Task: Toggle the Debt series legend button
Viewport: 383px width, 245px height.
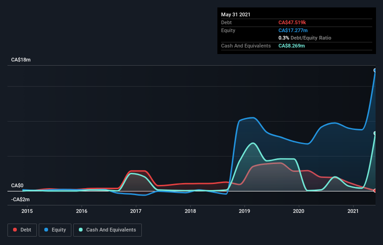Action: pos(22,230)
